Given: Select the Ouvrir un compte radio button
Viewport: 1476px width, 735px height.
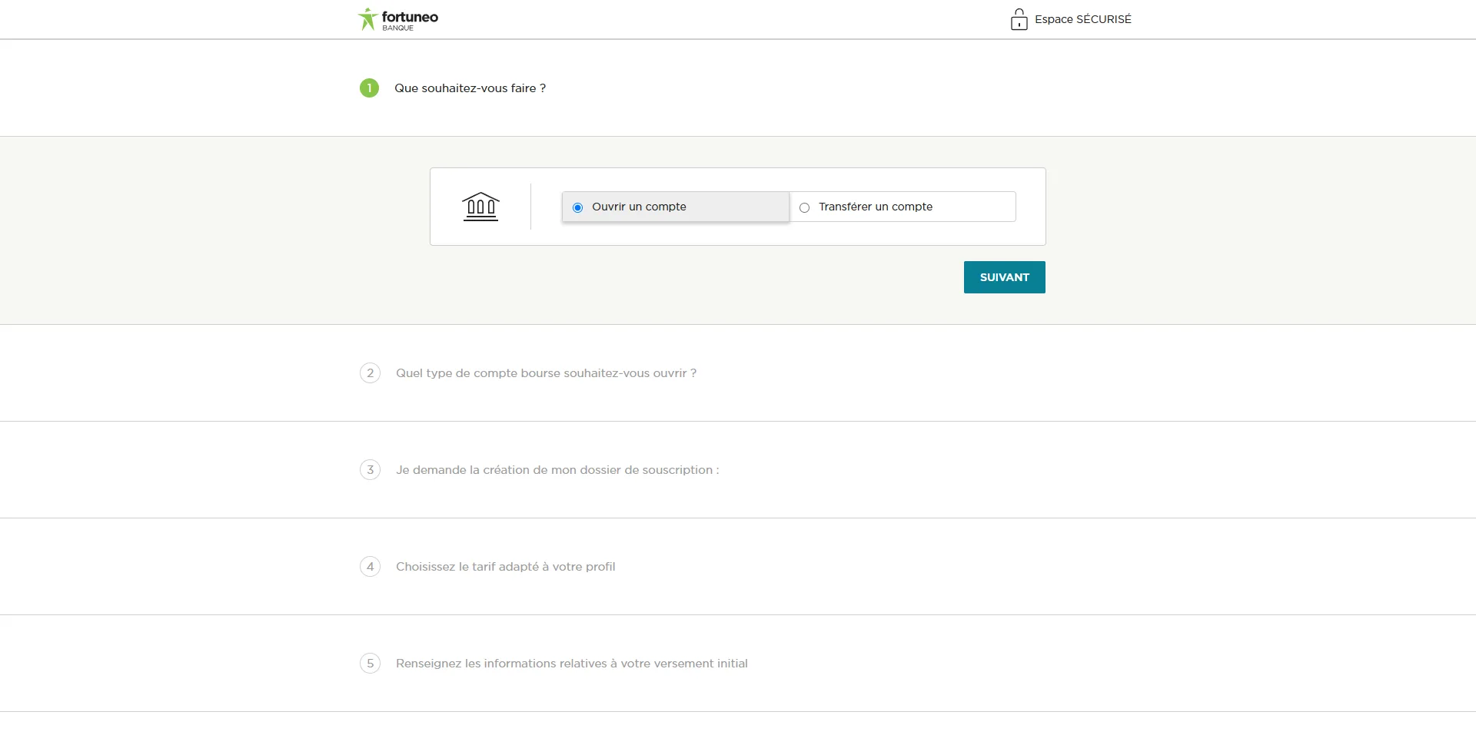Looking at the screenshot, I should click(577, 207).
